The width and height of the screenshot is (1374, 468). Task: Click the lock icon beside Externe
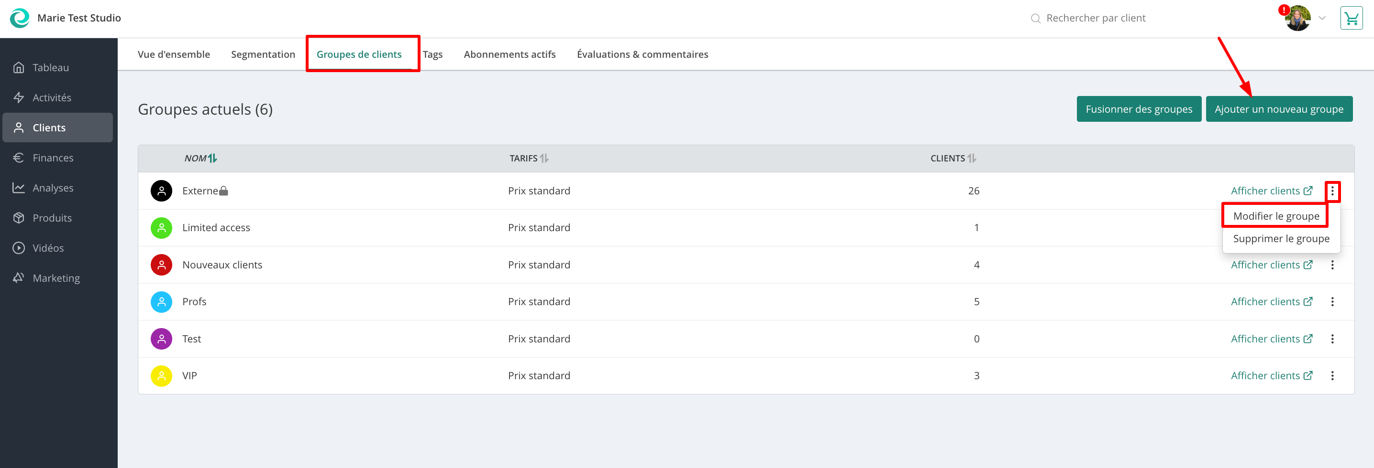[223, 191]
